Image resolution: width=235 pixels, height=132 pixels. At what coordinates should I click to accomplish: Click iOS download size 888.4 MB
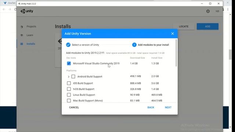[135, 83]
